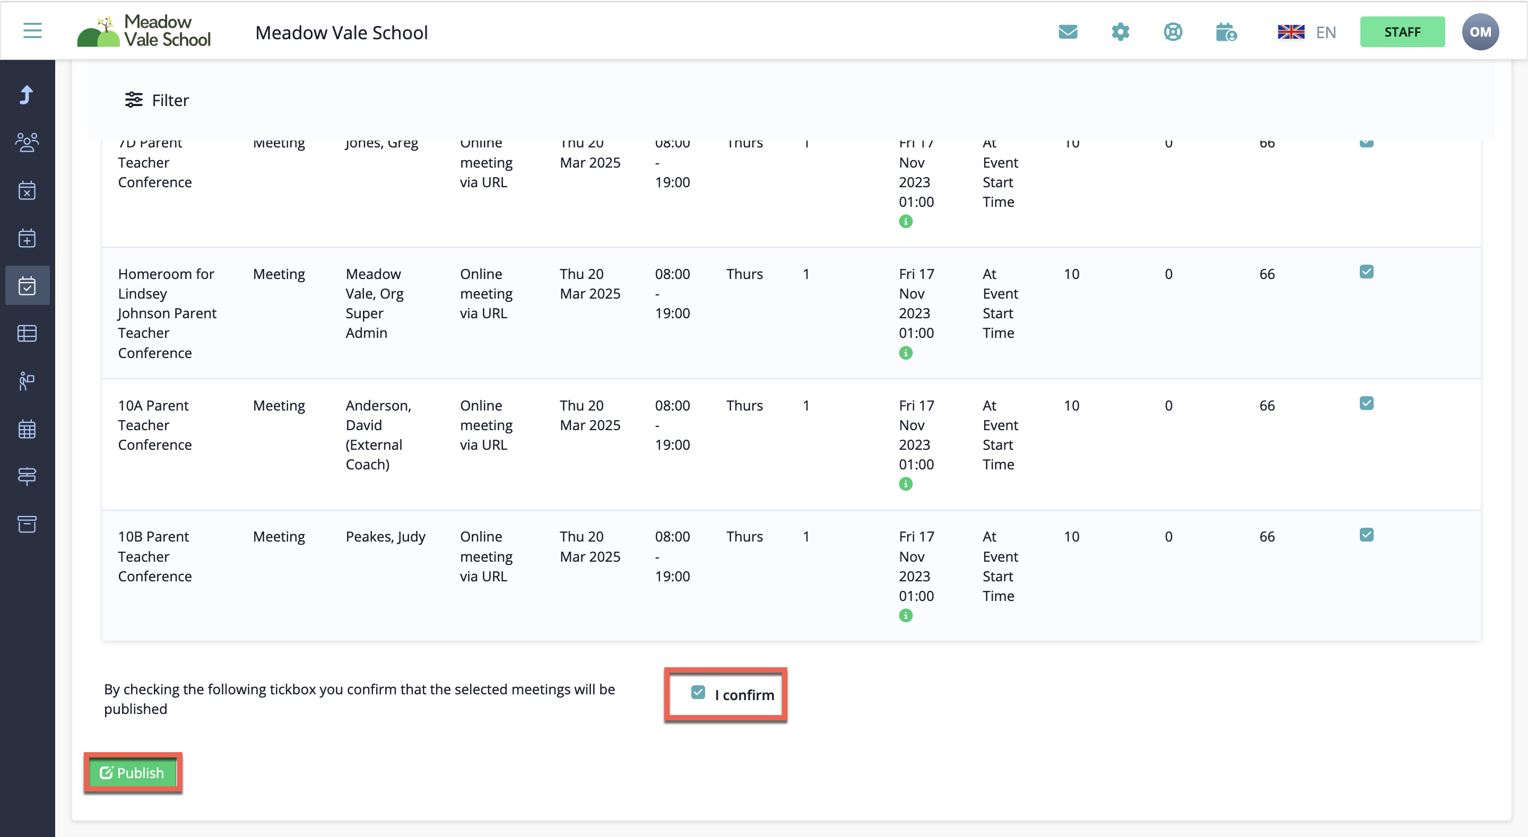Click the filter sliders icon
The image size is (1528, 837).
[134, 100]
